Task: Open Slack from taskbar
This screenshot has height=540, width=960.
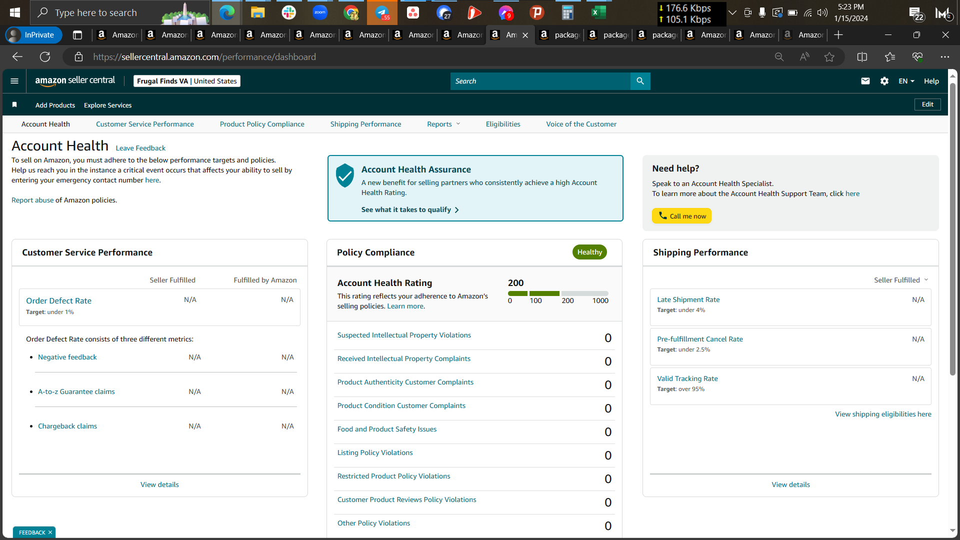Action: 288,12
